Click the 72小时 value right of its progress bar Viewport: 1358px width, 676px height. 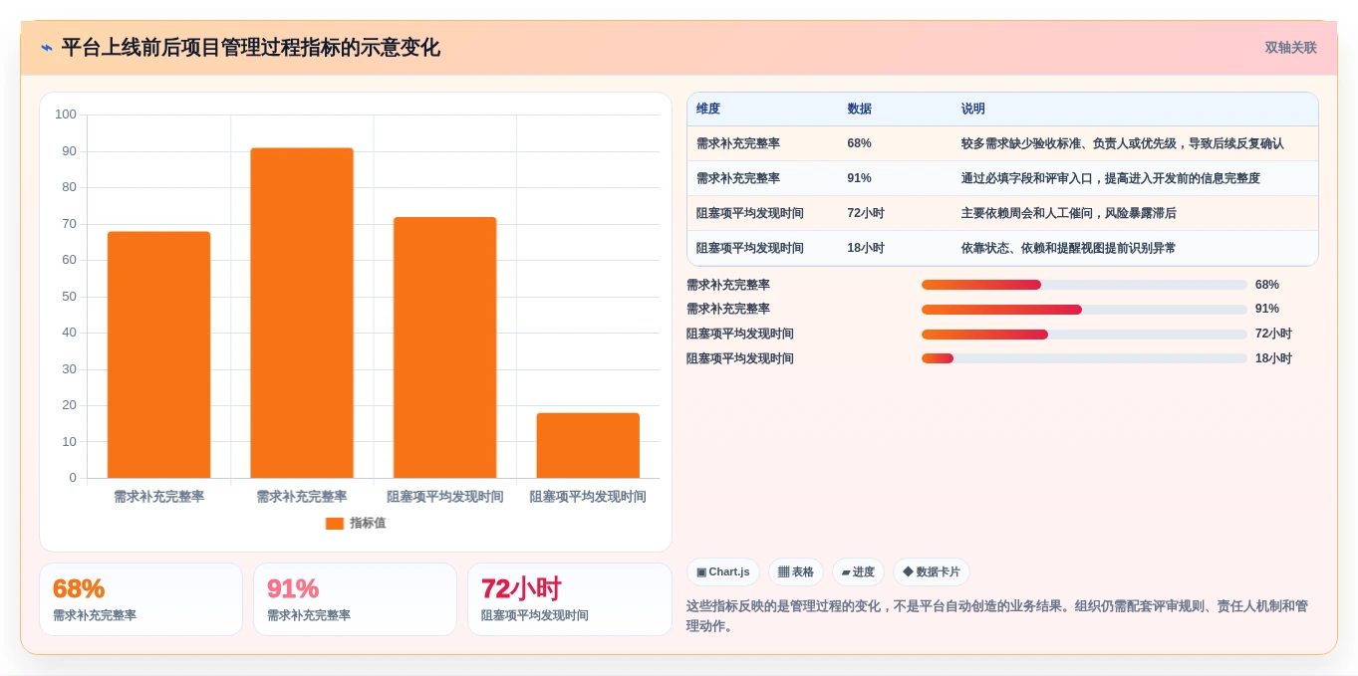pyautogui.click(x=1273, y=335)
